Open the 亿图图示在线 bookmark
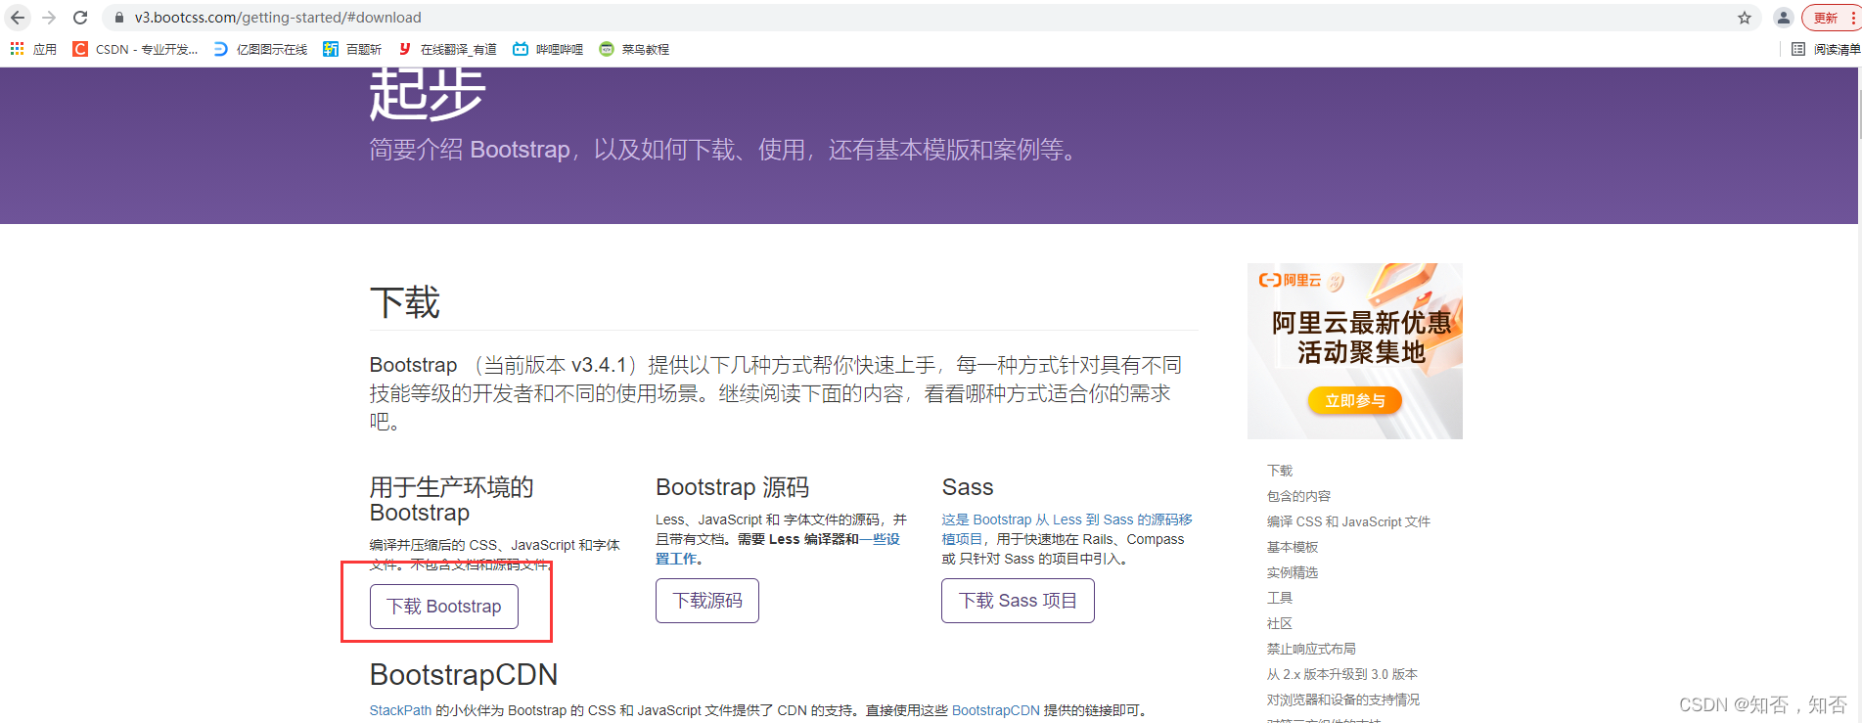Viewport: 1862px width, 723px height. pos(260,49)
